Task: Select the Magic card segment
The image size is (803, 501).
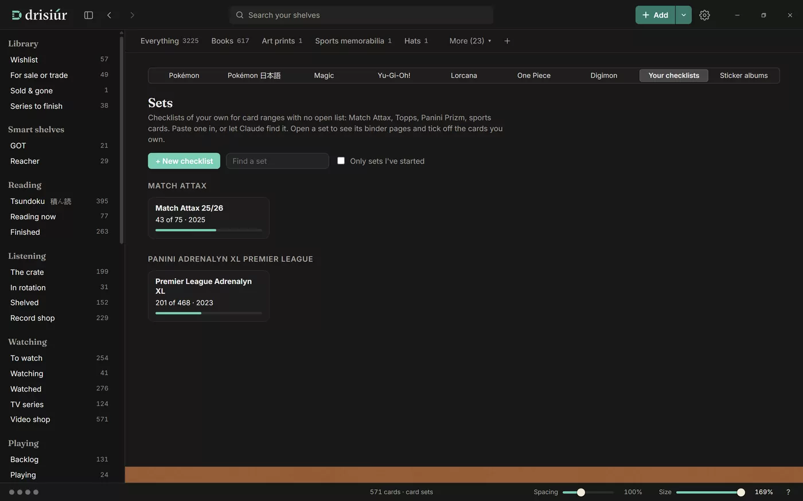Action: [x=324, y=76]
